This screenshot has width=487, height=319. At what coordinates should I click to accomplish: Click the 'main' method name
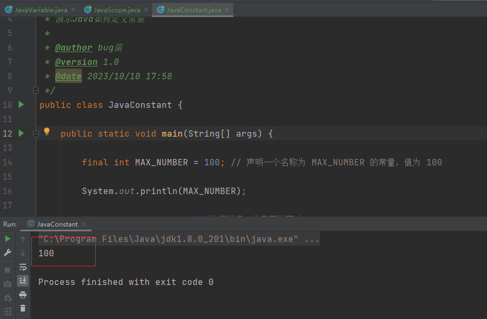coord(172,134)
